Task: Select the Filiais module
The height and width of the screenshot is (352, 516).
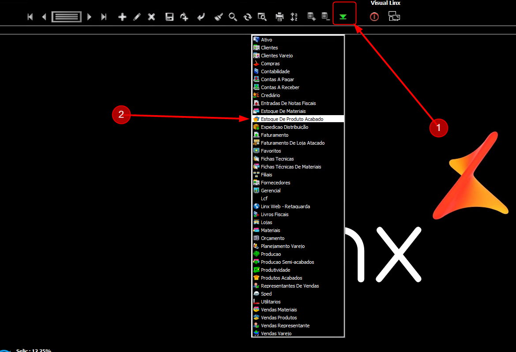Action: 298,175
